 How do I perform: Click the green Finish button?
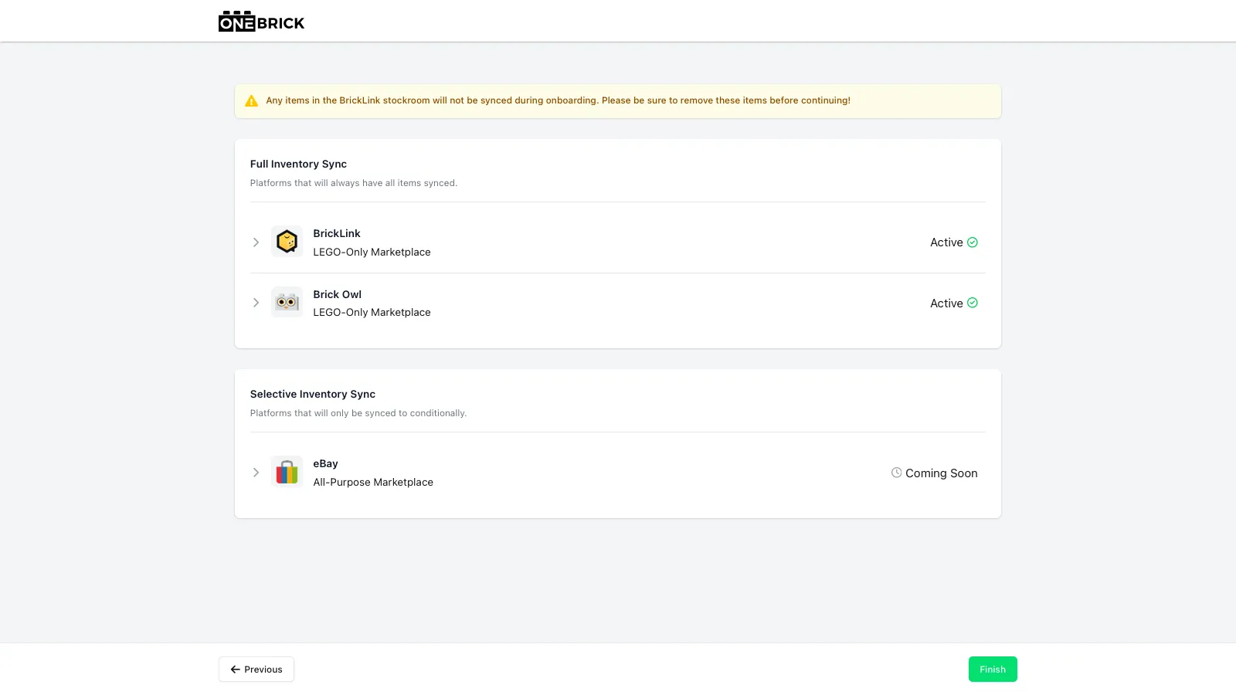click(993, 670)
